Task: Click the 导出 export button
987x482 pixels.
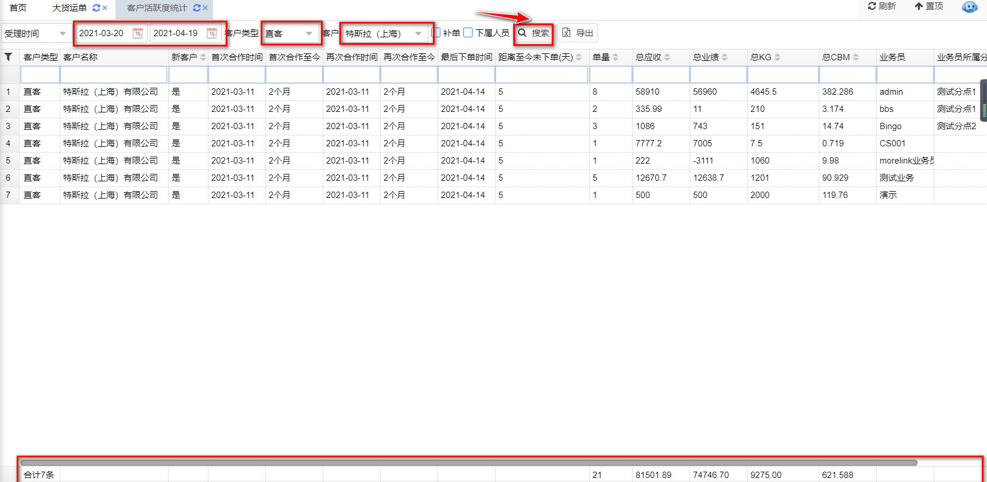Action: [578, 33]
